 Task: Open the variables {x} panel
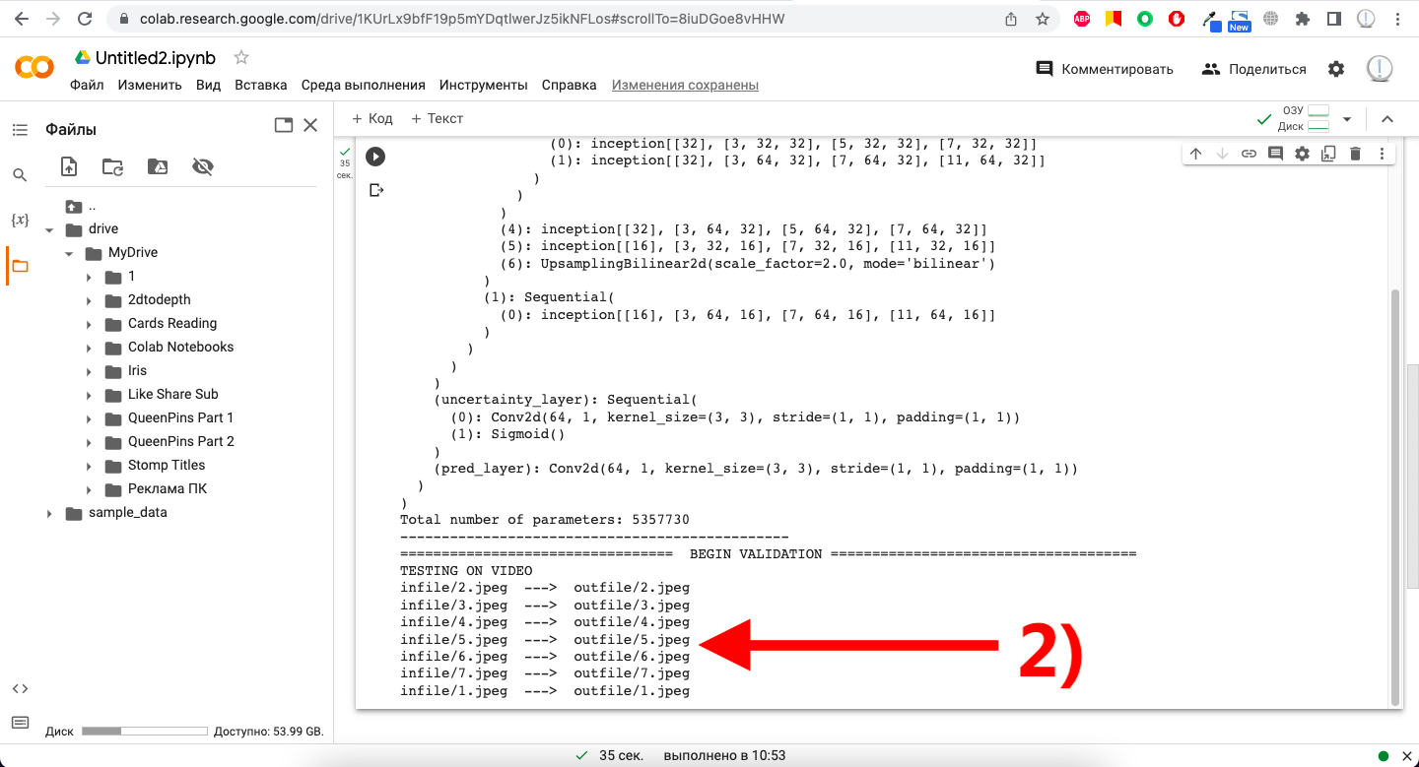click(20, 221)
